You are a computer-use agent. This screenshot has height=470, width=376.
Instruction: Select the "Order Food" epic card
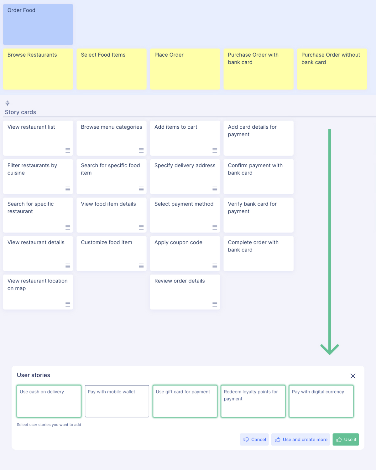click(x=38, y=24)
